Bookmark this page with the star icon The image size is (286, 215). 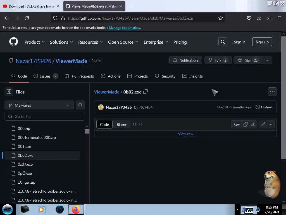tap(221, 18)
